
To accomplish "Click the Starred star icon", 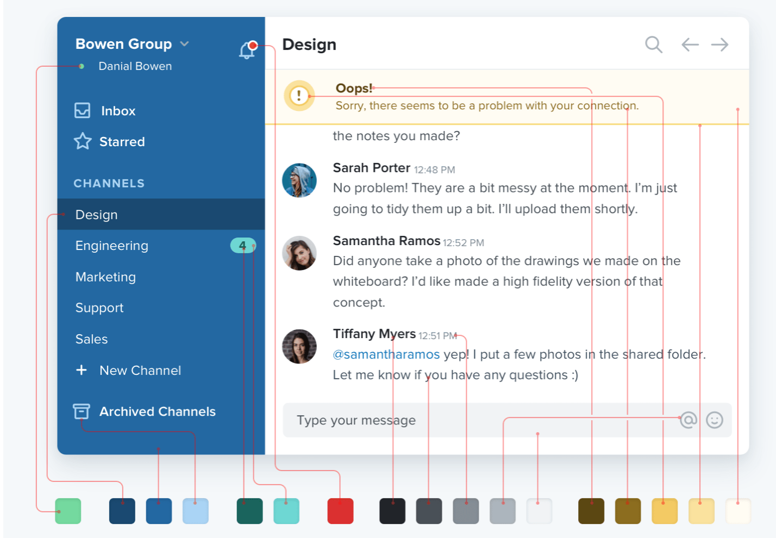I will pos(82,141).
